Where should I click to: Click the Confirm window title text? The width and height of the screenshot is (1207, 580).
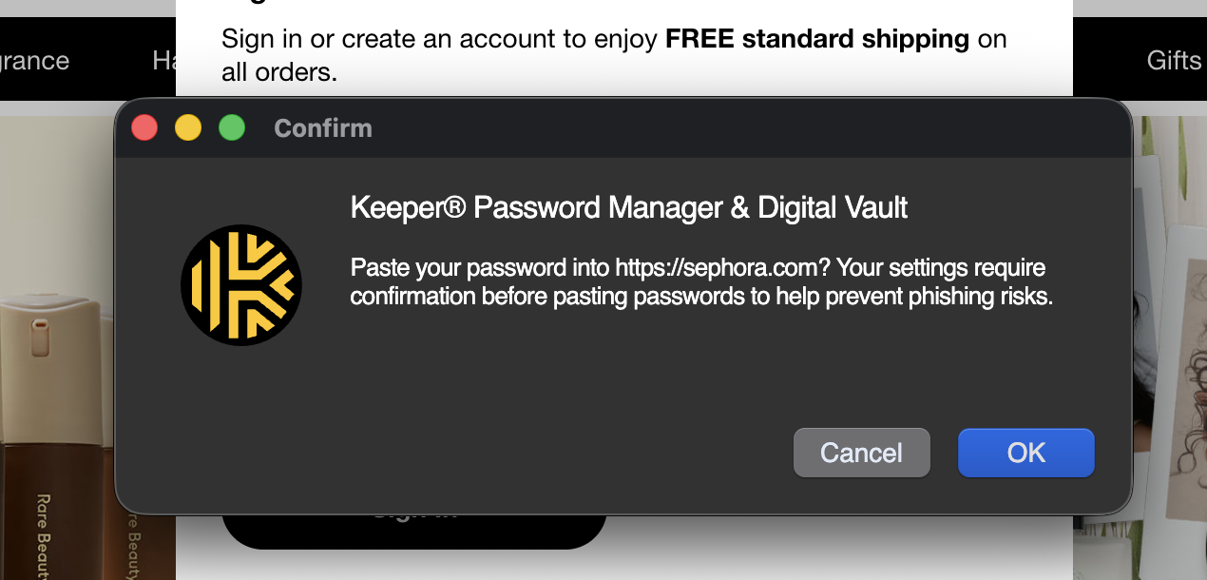point(323,128)
